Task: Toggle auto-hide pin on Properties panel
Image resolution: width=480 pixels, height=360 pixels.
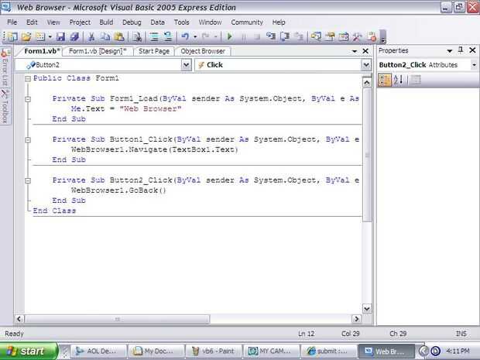Action: pos(461,50)
